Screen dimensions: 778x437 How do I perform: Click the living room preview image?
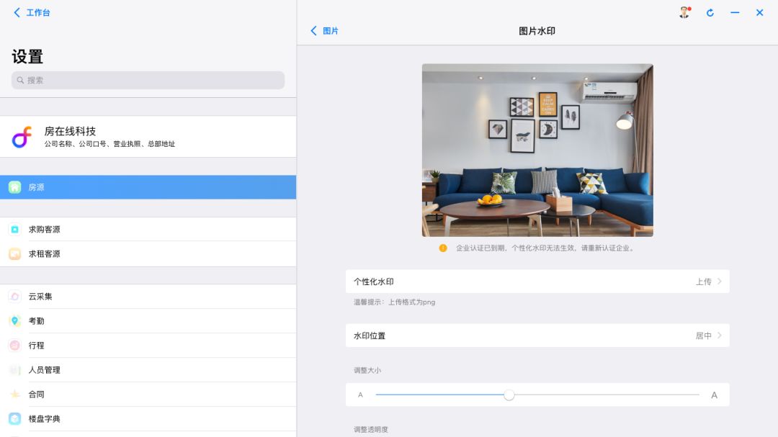pyautogui.click(x=537, y=150)
